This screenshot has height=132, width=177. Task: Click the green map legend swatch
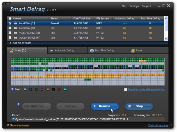[36, 89]
